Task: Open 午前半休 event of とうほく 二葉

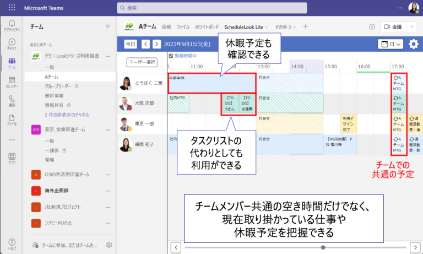Action: [211, 83]
